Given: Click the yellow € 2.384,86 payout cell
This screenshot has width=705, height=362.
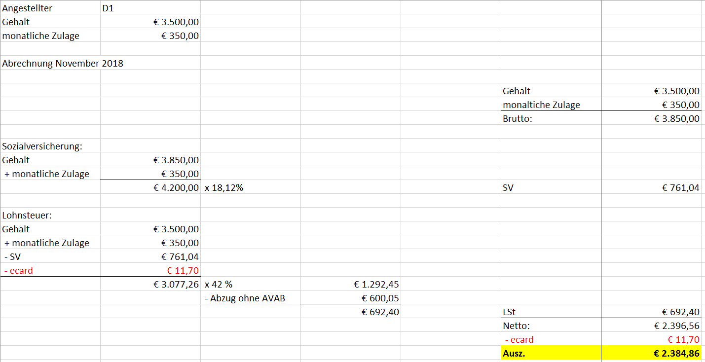Looking at the screenshot, I should (676, 353).
